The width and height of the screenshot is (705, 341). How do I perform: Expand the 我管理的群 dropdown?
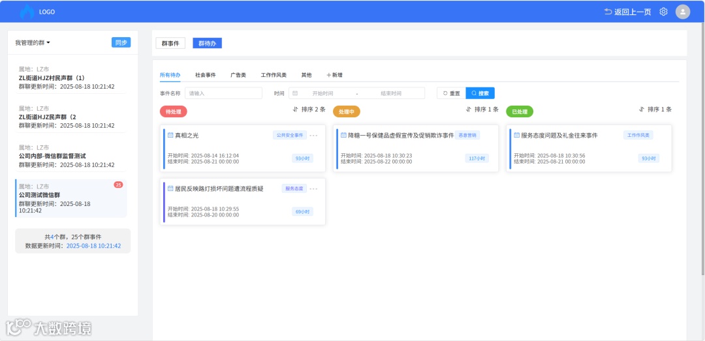pyautogui.click(x=33, y=42)
